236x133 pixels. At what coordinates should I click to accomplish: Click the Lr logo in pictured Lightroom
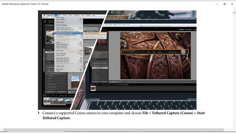coord(45,21)
